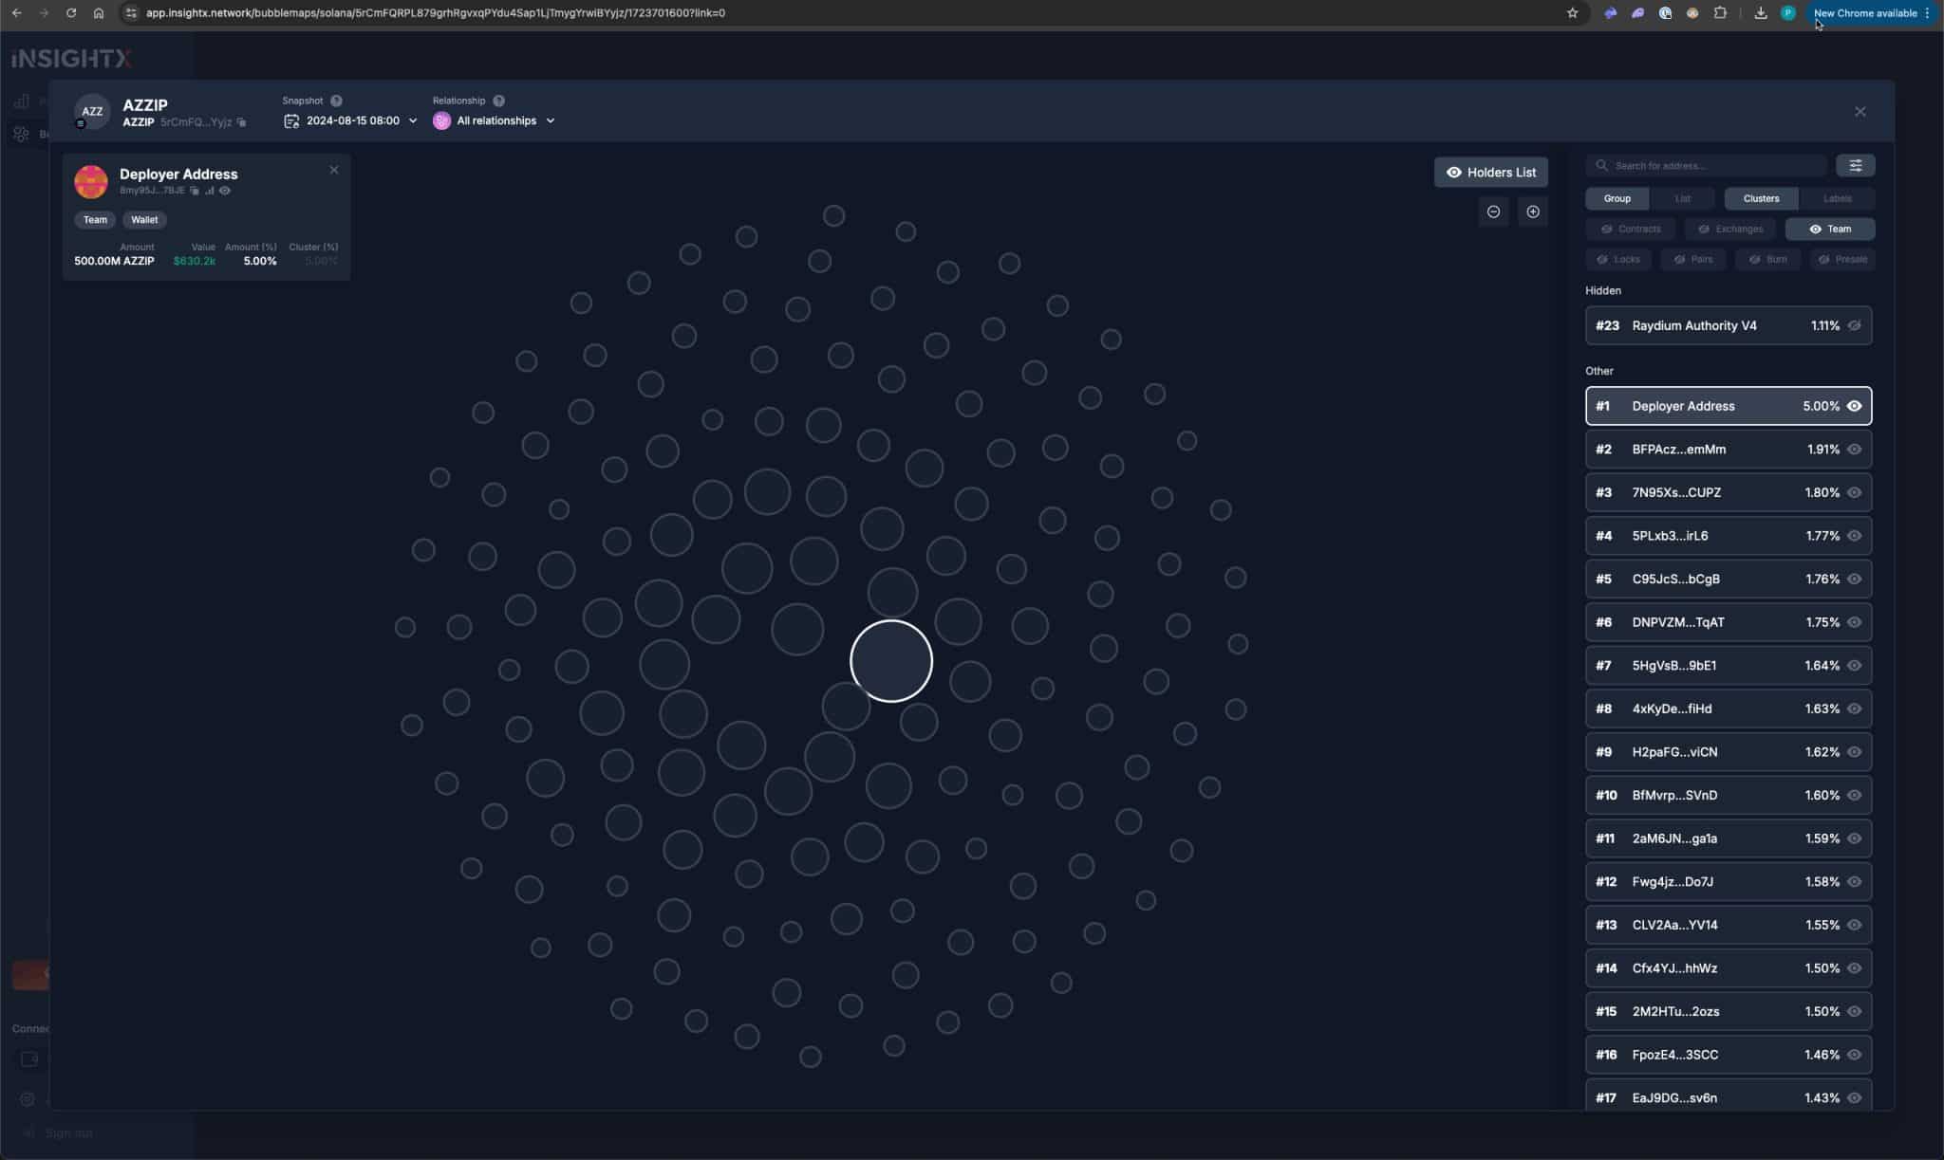This screenshot has width=1944, height=1160.
Task: Hide holder #2 BFPAcz...emMm
Action: point(1854,450)
